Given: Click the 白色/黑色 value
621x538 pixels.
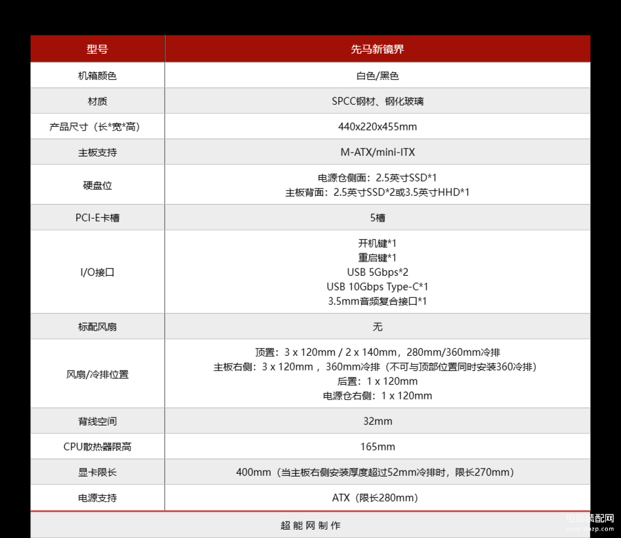Looking at the screenshot, I should tap(377, 76).
